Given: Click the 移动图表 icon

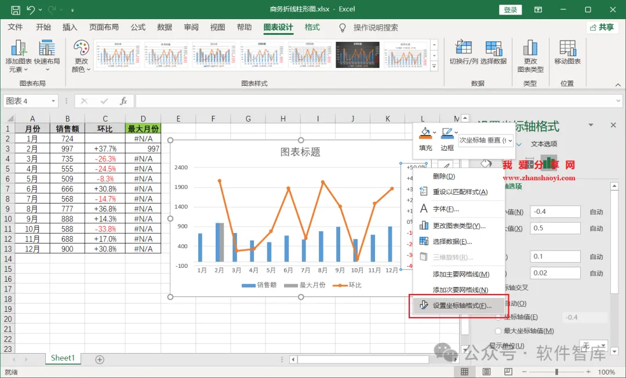Looking at the screenshot, I should click(567, 48).
